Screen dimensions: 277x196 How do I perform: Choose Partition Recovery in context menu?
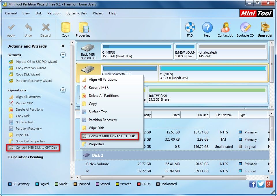point(112,120)
